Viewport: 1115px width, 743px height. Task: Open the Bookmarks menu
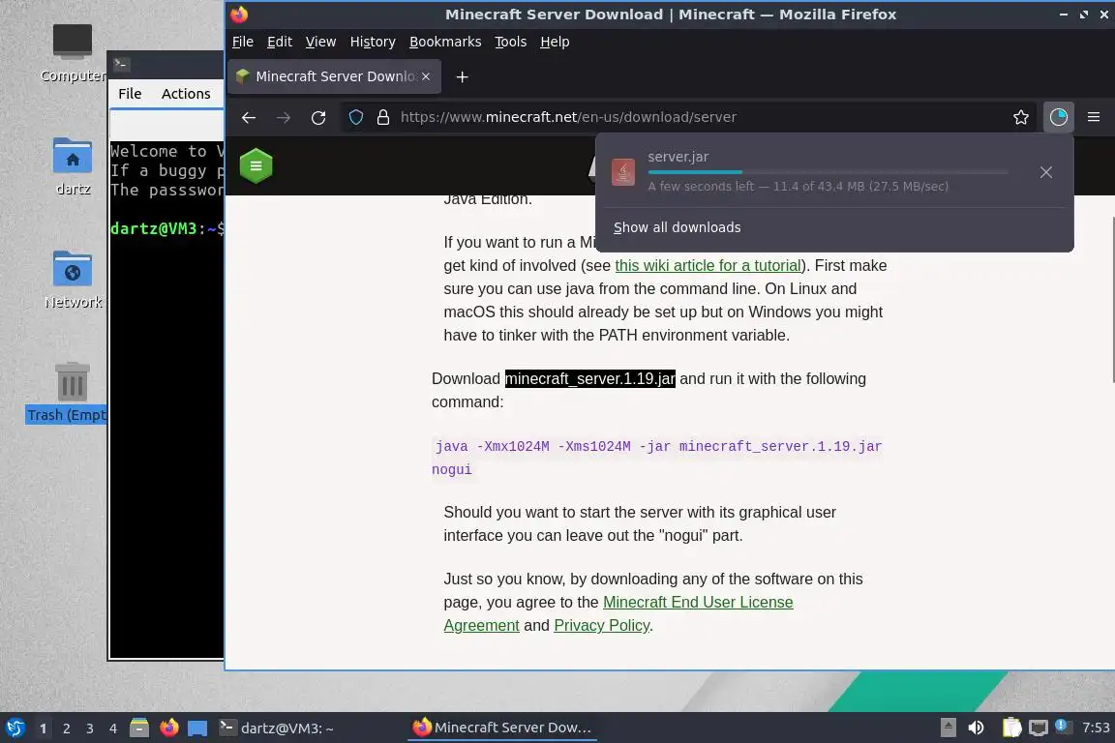click(445, 42)
